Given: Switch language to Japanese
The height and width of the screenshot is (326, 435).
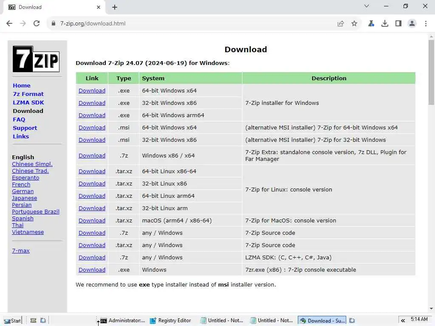Looking at the screenshot, I should point(24,198).
